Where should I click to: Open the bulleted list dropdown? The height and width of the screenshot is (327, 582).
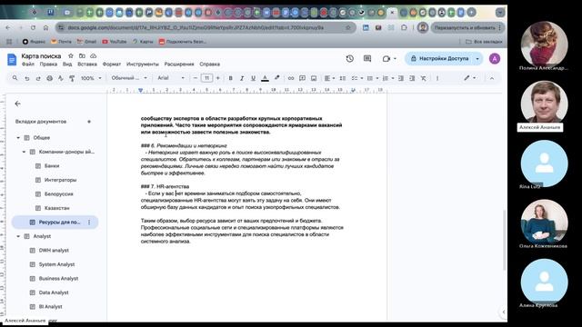pyautogui.click(x=372, y=78)
